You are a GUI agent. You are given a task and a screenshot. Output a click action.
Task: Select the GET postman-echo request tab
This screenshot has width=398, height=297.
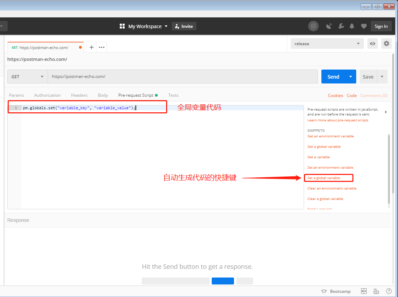(x=45, y=47)
